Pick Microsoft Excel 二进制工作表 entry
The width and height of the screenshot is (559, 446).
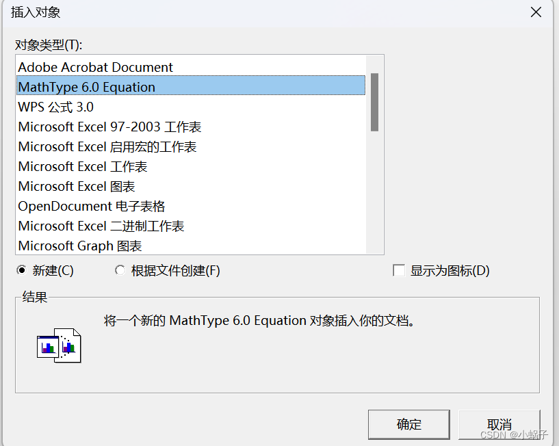[191, 226]
